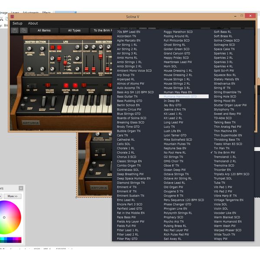Select the Jeanne d'Arc TN preset

[x=175, y=110]
